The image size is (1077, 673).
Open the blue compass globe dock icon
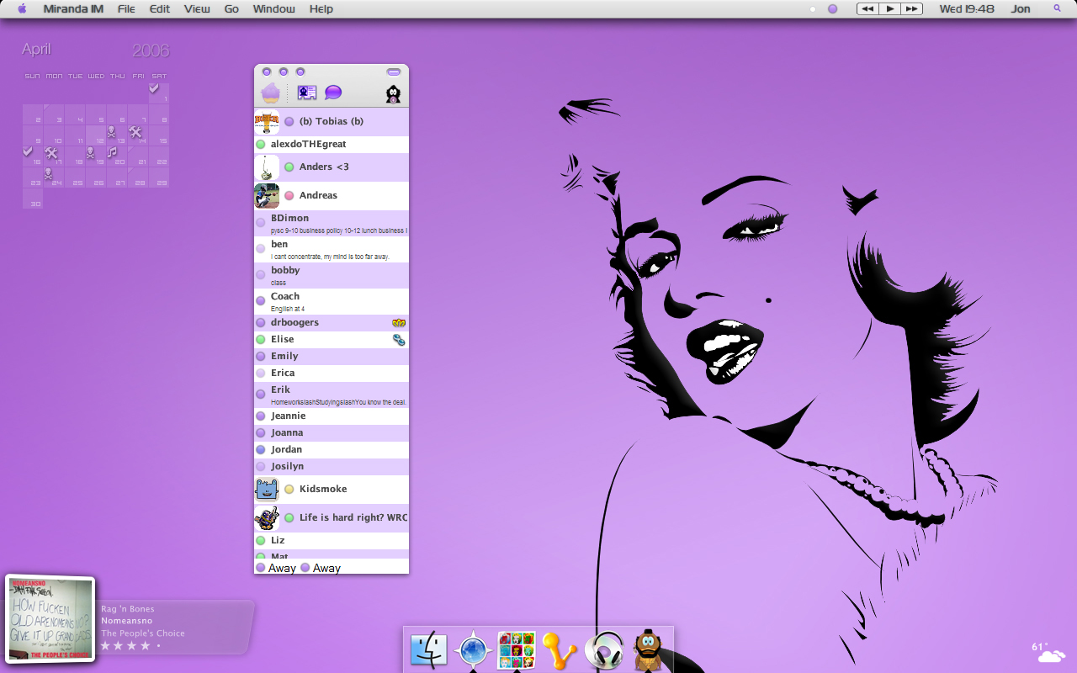point(473,650)
